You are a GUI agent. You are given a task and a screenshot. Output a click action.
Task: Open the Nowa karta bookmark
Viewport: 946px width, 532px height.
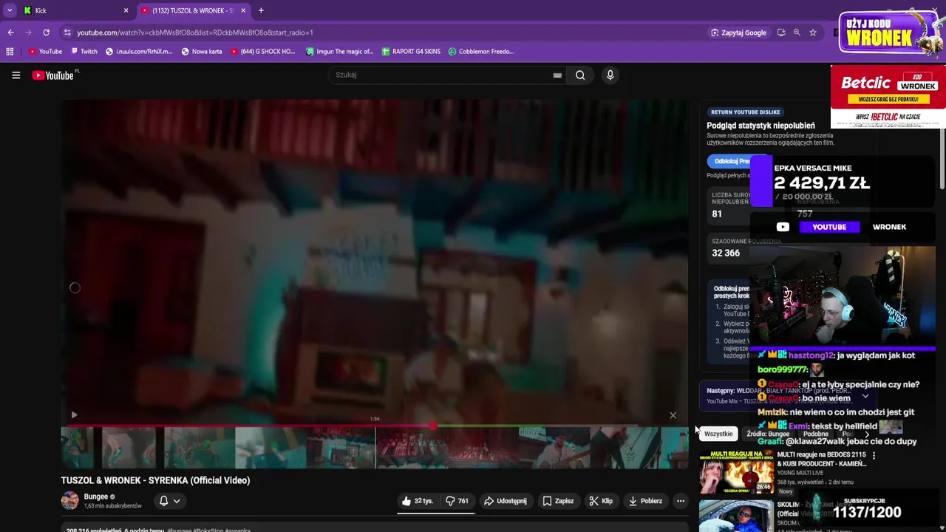pos(201,52)
